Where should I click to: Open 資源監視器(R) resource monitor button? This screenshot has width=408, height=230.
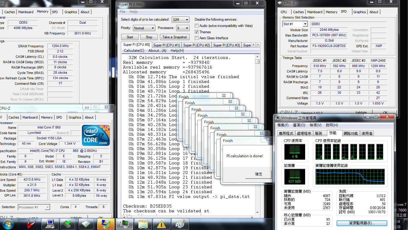pos(361,223)
